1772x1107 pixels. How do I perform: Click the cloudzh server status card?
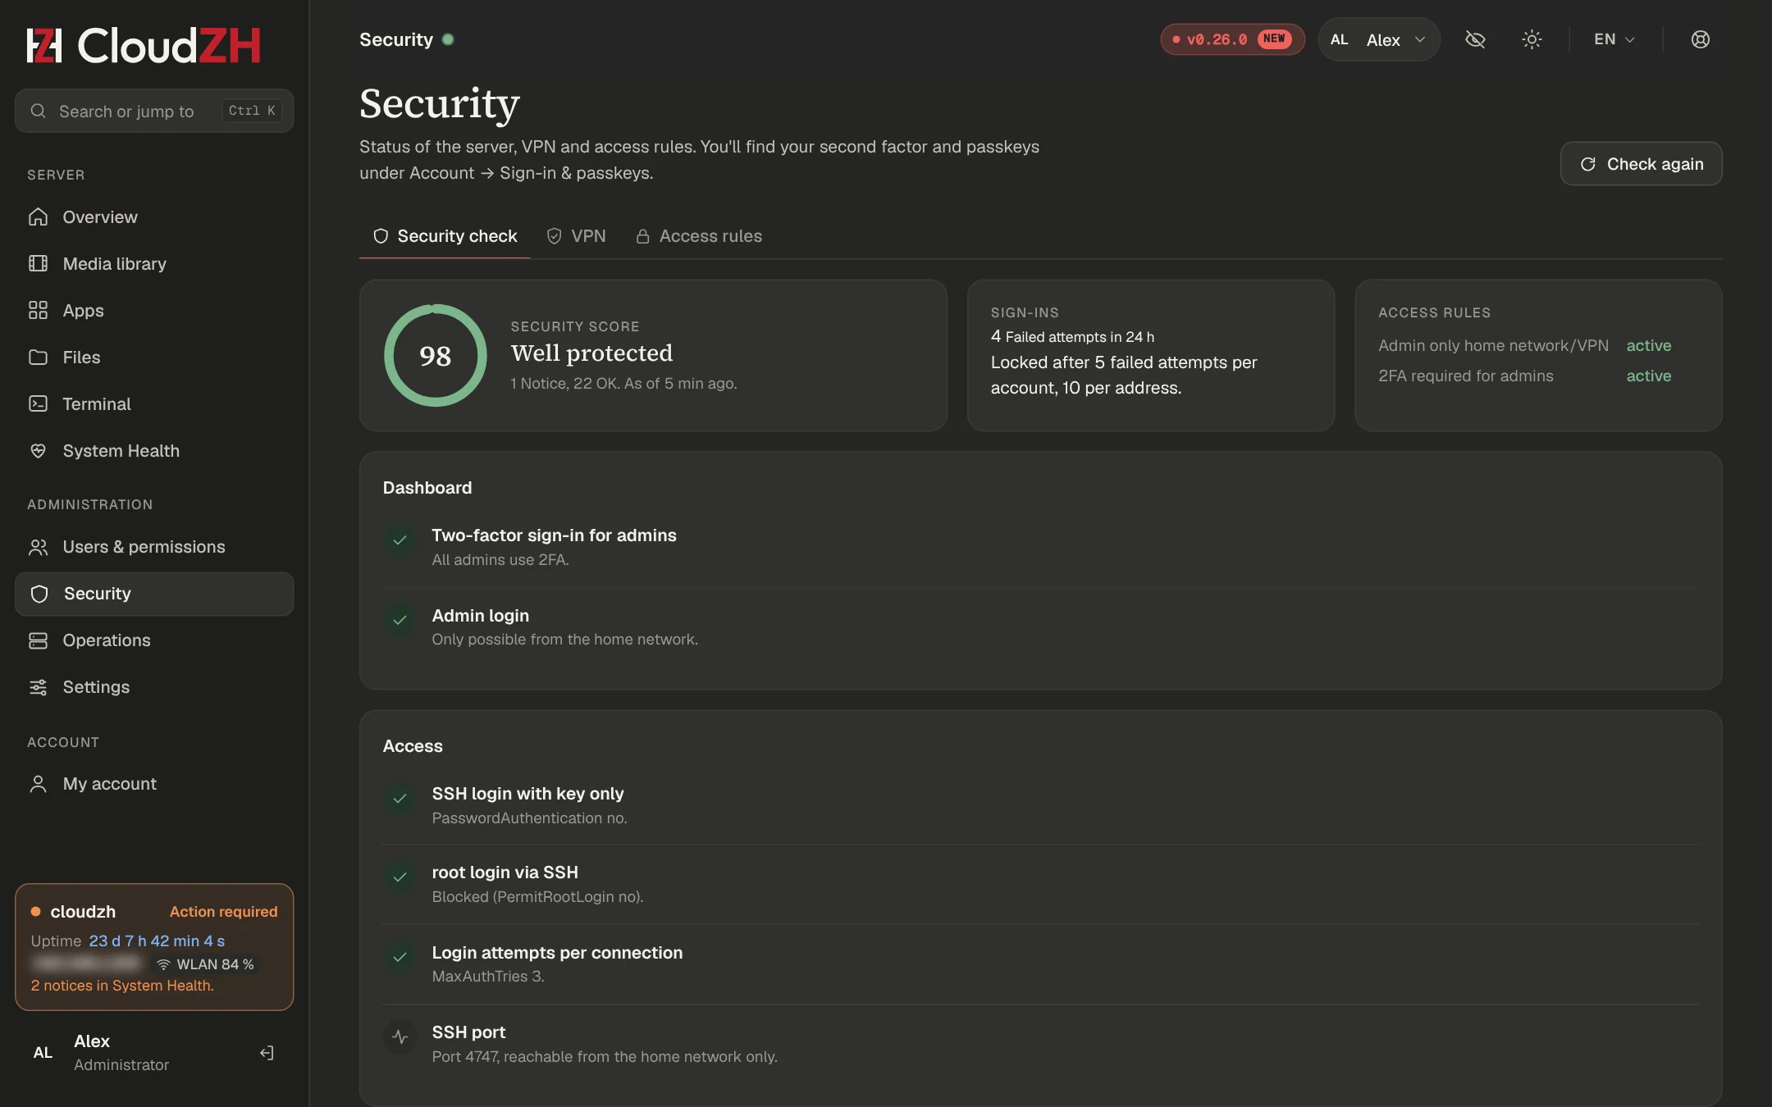154,947
